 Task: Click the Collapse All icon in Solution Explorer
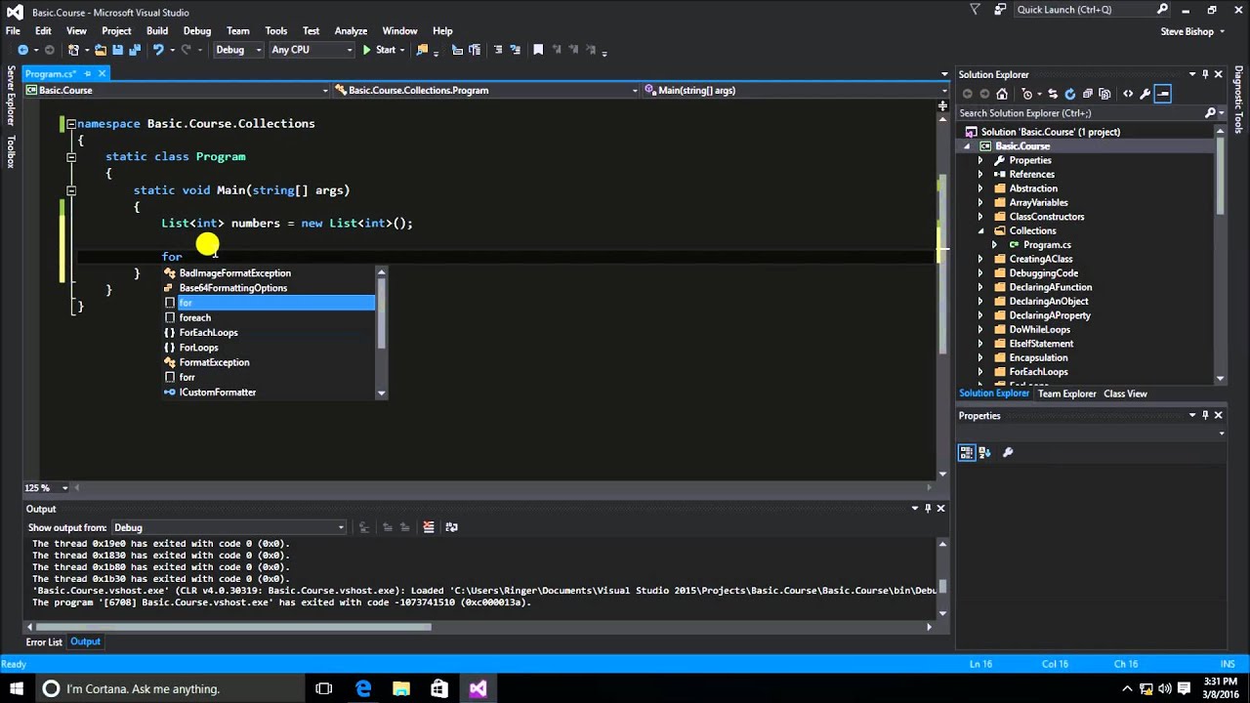click(x=1088, y=94)
